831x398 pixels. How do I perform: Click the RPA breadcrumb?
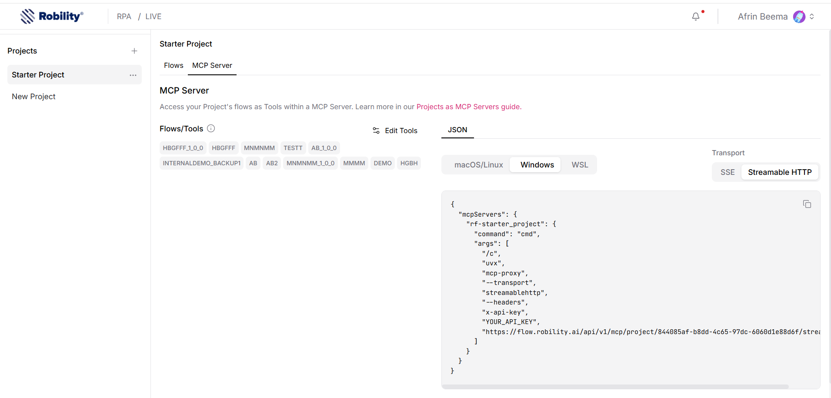[x=124, y=17]
